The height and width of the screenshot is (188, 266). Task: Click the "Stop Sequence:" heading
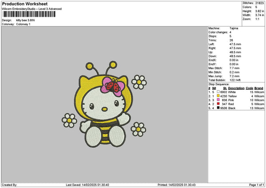click(219, 84)
